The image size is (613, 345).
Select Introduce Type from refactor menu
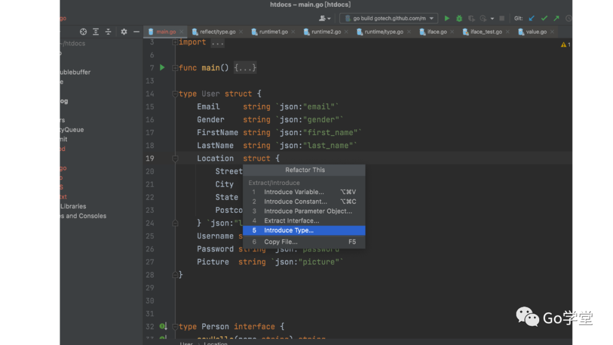point(288,230)
